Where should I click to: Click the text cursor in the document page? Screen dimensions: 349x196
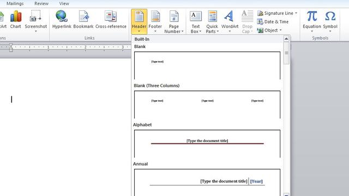point(11,99)
